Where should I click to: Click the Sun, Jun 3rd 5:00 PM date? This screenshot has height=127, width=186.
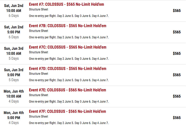tap(14, 72)
